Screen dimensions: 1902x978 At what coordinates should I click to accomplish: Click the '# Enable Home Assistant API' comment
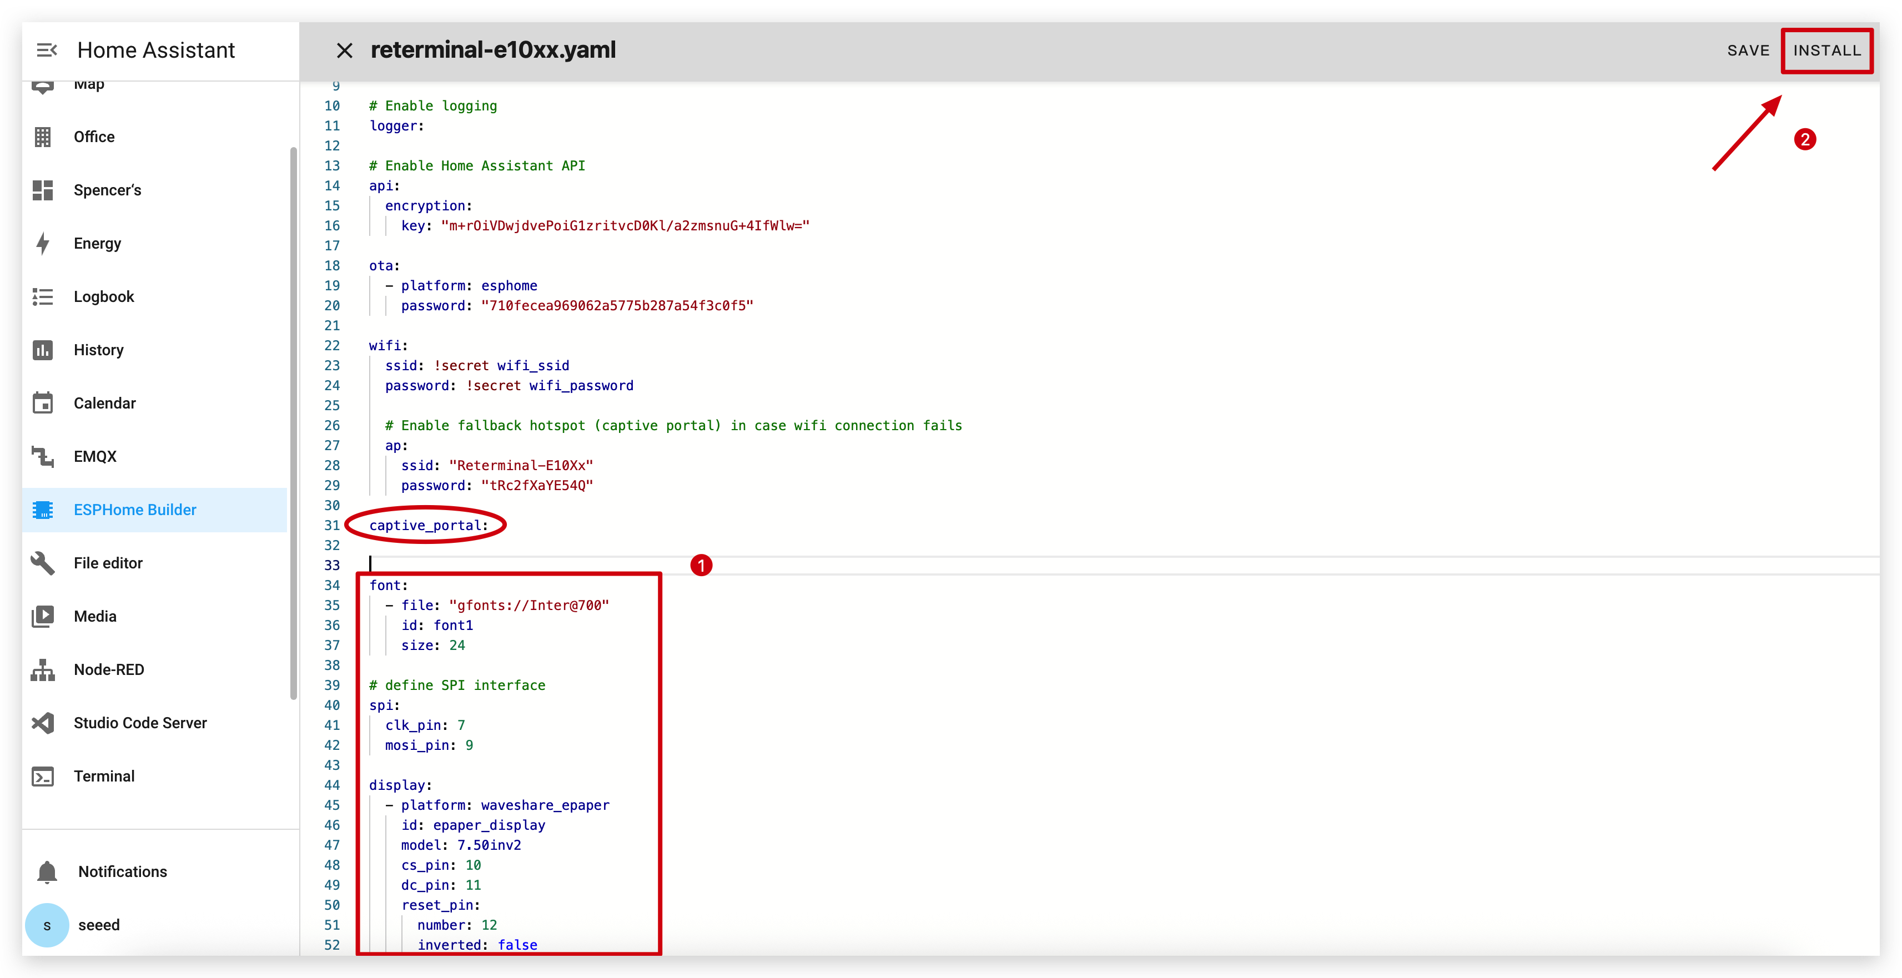coord(477,166)
